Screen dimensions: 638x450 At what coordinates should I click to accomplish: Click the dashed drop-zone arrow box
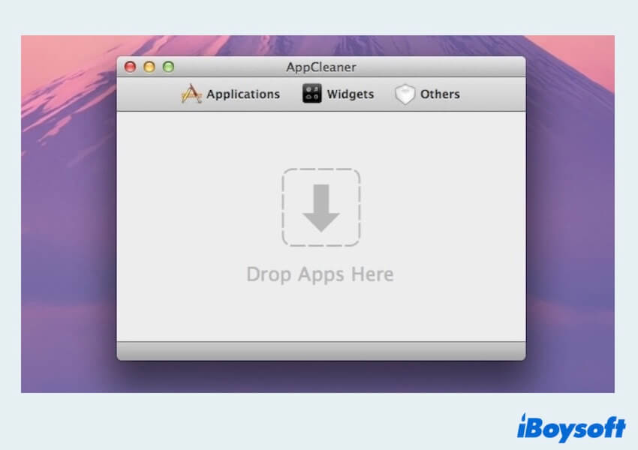321,207
